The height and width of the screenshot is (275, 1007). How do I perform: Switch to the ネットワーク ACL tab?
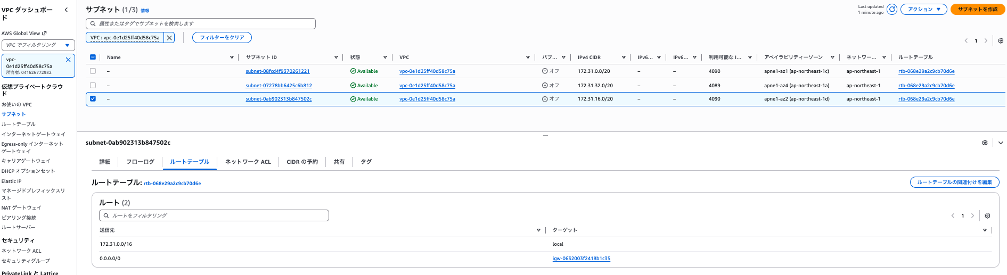point(248,162)
